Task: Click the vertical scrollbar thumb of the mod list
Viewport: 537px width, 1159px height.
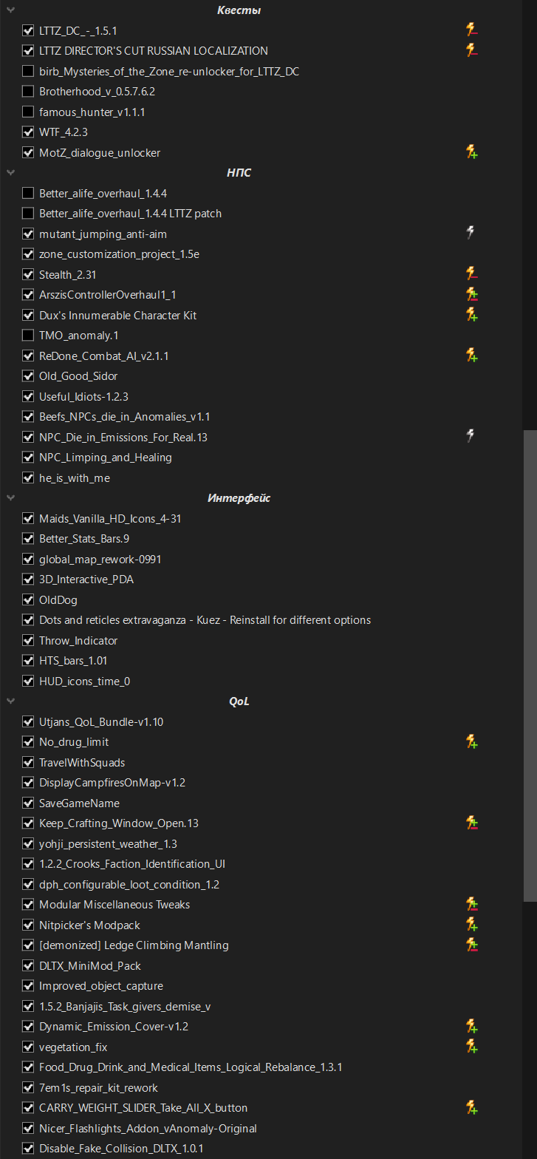Action: (529, 665)
